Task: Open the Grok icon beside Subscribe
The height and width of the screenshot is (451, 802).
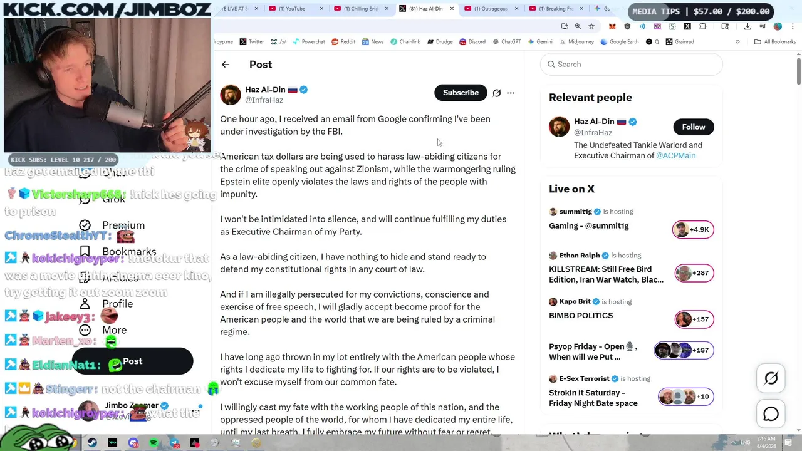Action: pos(497,93)
